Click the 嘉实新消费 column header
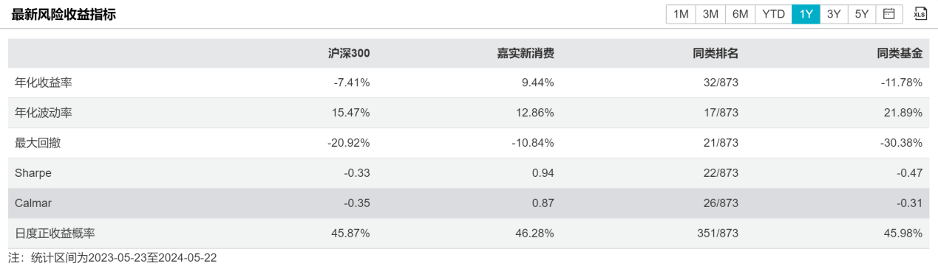This screenshot has height=266, width=938. (x=525, y=53)
